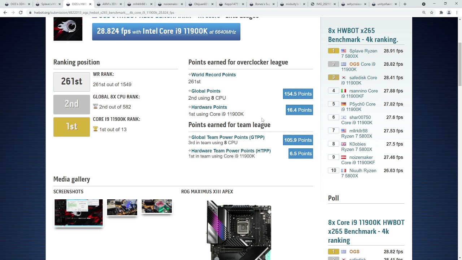Open rsannino Core i9 11900KF entry
The height and width of the screenshot is (260, 462).
[x=359, y=94]
